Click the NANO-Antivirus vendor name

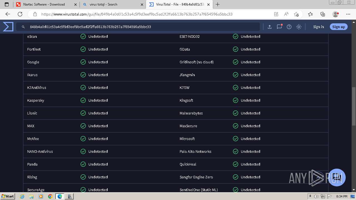click(40, 151)
